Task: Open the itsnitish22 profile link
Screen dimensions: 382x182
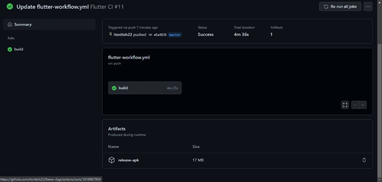Action: pos(123,35)
